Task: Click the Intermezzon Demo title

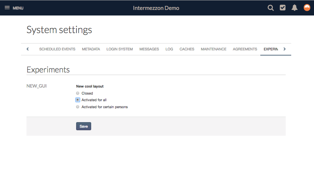Action: (x=156, y=8)
